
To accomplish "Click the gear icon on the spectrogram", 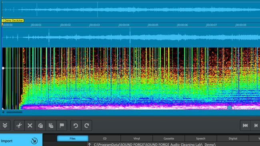I will coord(230,107).
